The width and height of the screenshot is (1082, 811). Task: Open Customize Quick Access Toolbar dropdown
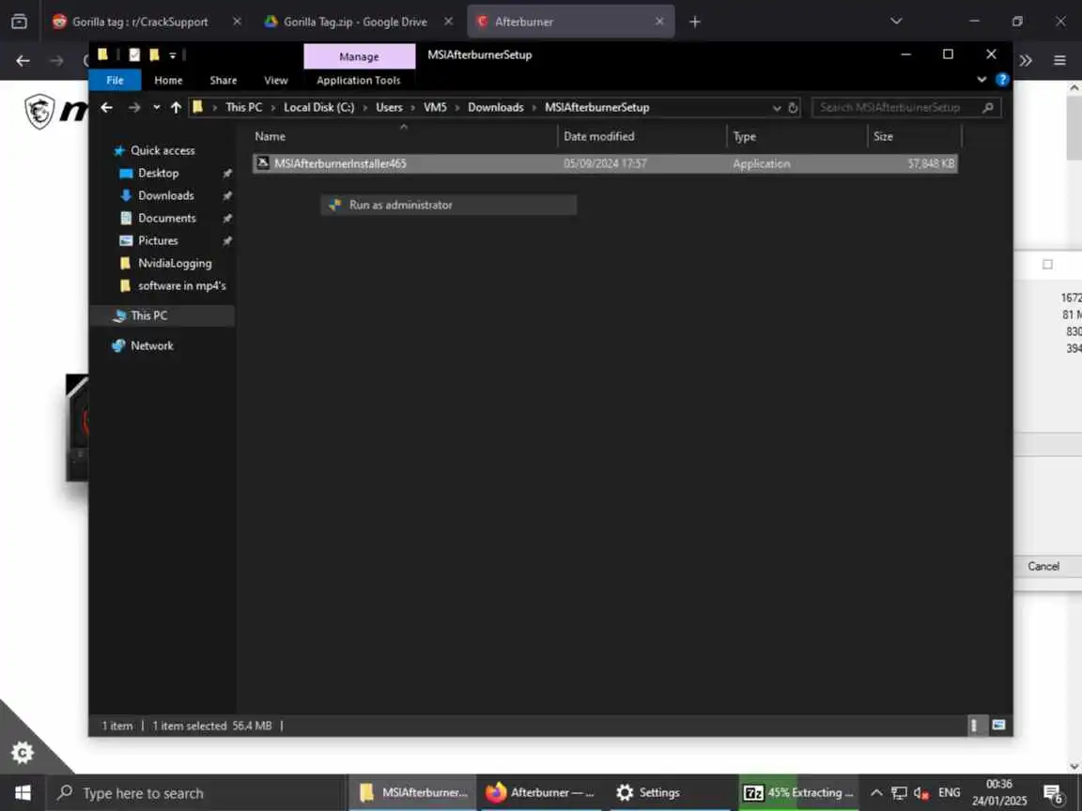pos(173,55)
